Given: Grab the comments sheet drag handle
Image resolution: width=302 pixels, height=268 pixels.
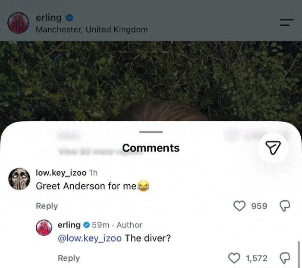Looking at the screenshot, I should [151, 132].
